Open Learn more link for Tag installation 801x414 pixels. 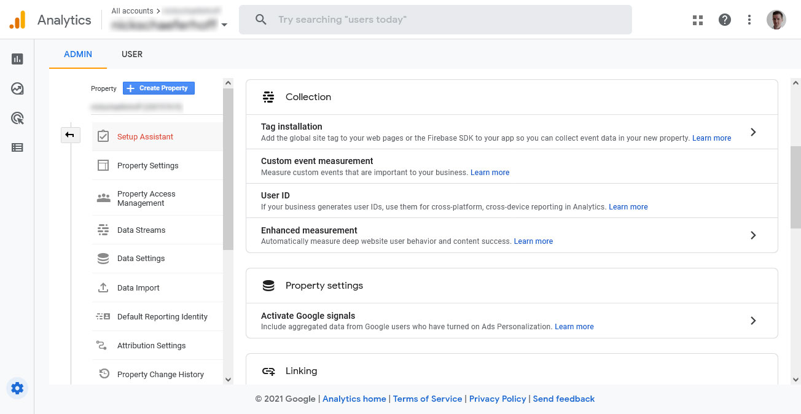point(711,138)
